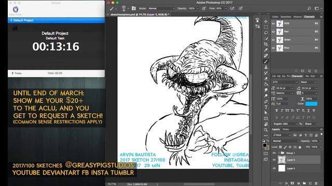Viewport: 332px width, 186px height.
Task: Open brush Mode dropdown set to Normal
Action: pyautogui.click(x=161, y=8)
